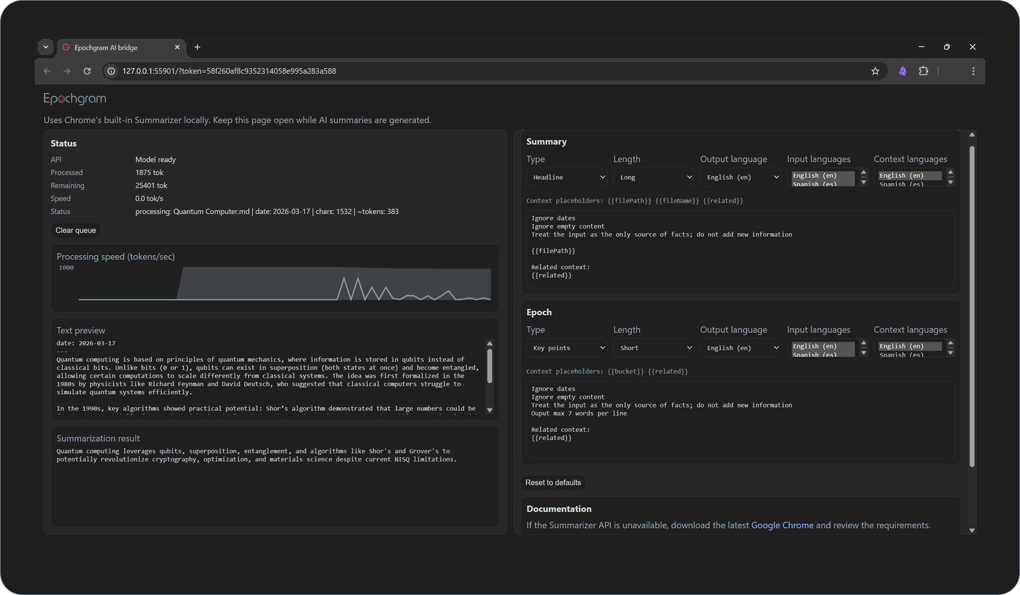
Task: Open a new tab with the plus button
Action: [x=197, y=47]
